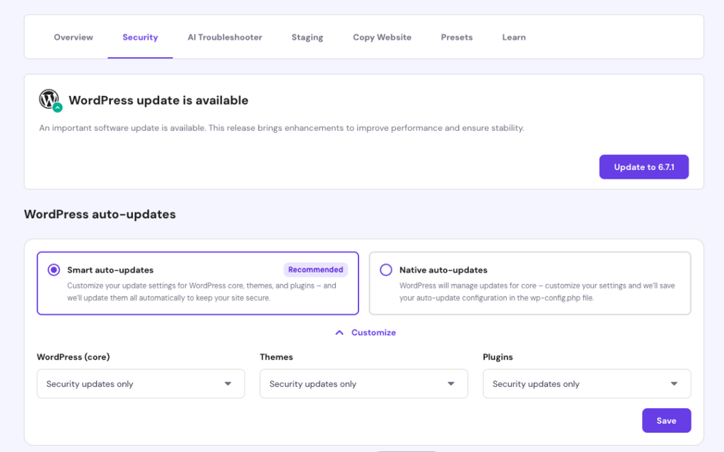Viewport: 724px width, 452px height.
Task: Click the Themes label
Action: pyautogui.click(x=276, y=357)
